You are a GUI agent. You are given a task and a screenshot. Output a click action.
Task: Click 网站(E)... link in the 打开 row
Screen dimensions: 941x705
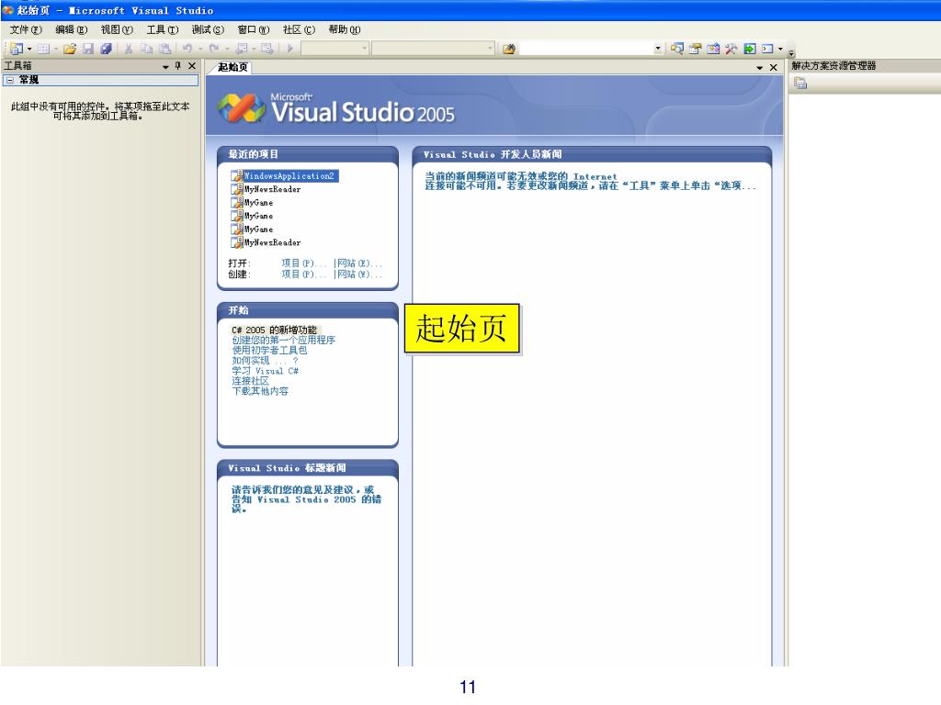[359, 263]
